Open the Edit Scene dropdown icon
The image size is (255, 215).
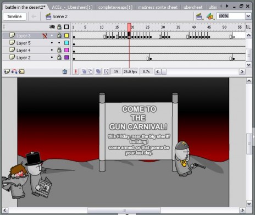pyautogui.click(x=199, y=16)
